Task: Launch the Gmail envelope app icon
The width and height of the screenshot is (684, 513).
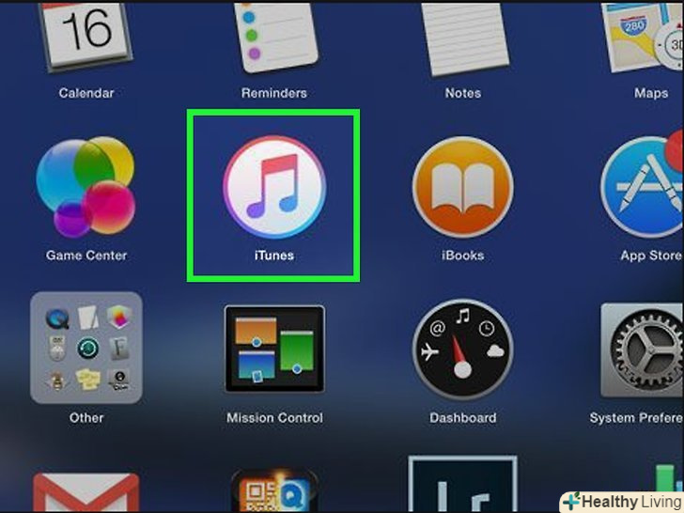Action: click(86, 493)
